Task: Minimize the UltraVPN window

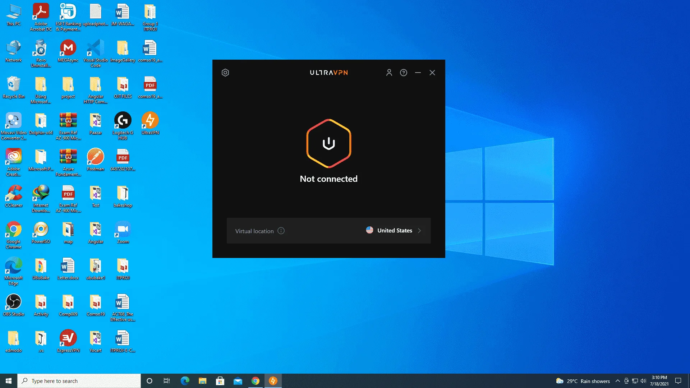Action: 418,73
